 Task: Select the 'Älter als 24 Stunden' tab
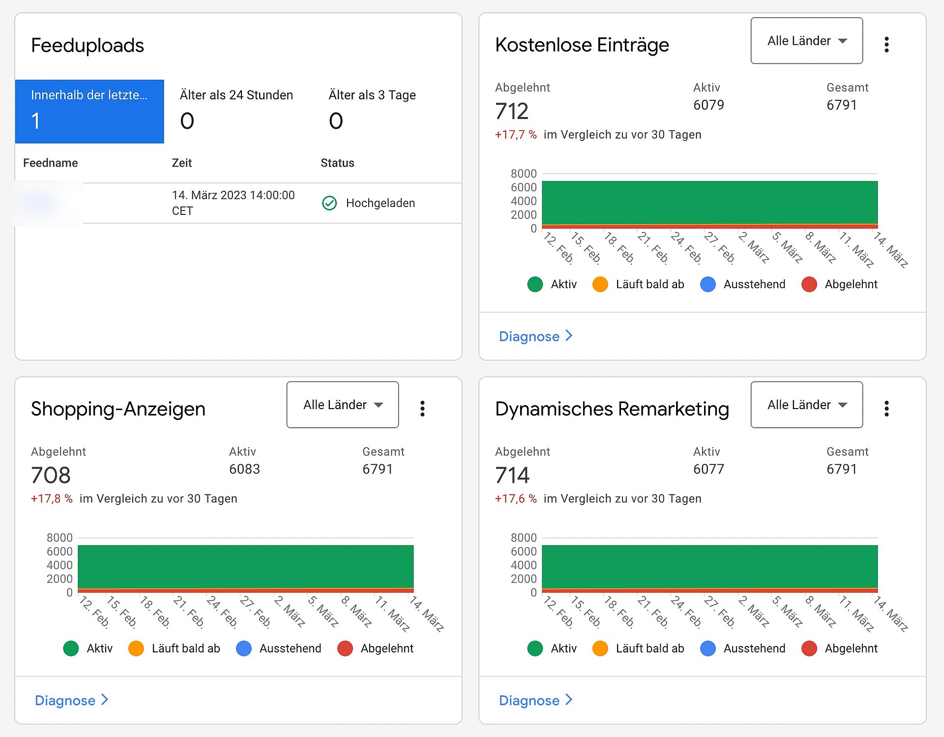tap(238, 112)
